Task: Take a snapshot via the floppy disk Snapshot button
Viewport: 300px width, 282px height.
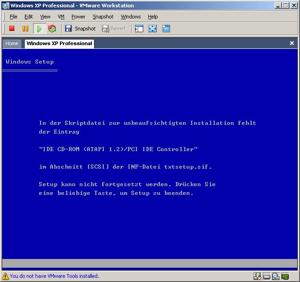Action: 80,29
